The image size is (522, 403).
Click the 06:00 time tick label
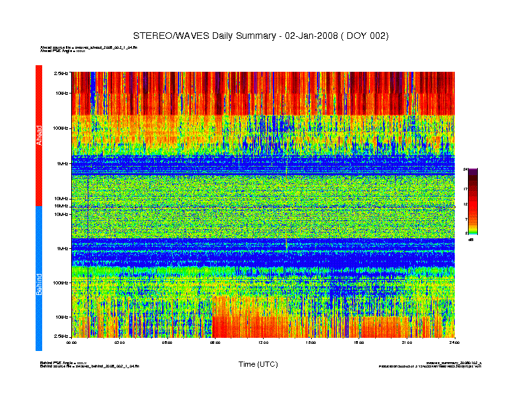(x=167, y=342)
